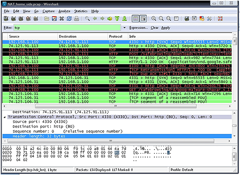Viewport: 240px width, 175px height.
Task: Save this capture file icon
Action: tap(54, 19)
